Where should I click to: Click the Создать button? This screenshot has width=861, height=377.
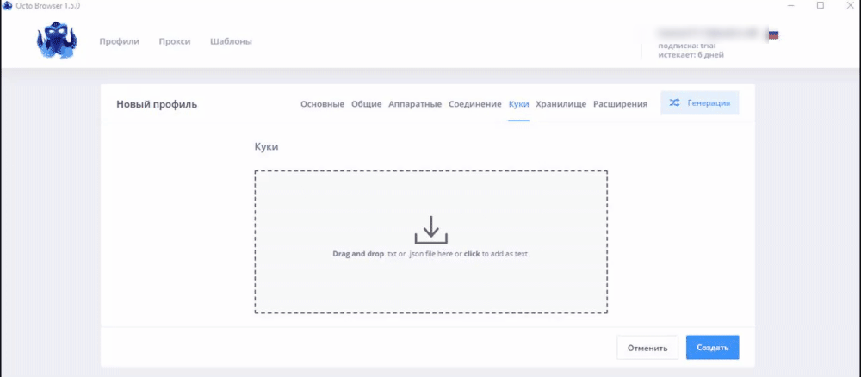click(713, 348)
